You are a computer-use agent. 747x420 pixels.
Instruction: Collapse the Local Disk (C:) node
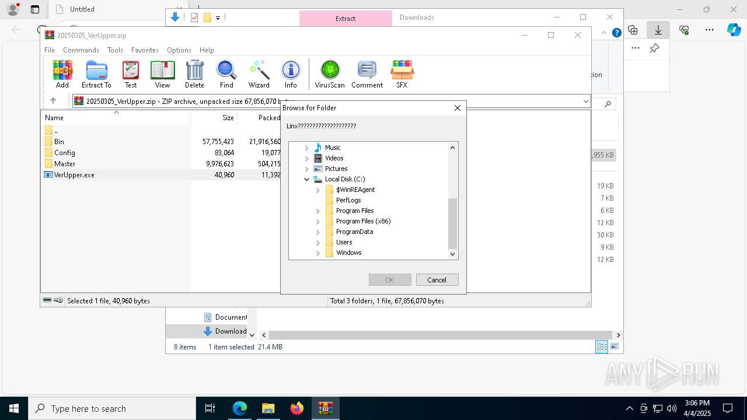coord(307,179)
